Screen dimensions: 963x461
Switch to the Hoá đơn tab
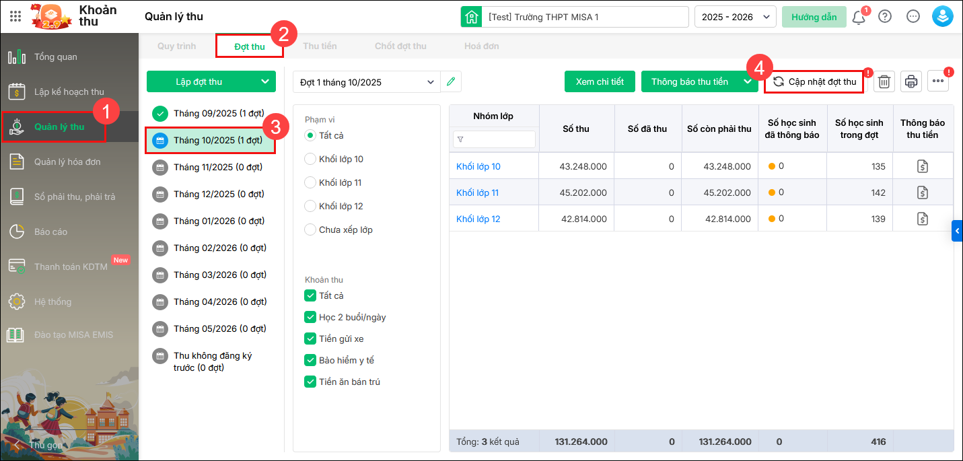tap(482, 46)
